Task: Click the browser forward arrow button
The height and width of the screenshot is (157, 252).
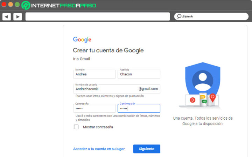Action: click(x=18, y=16)
